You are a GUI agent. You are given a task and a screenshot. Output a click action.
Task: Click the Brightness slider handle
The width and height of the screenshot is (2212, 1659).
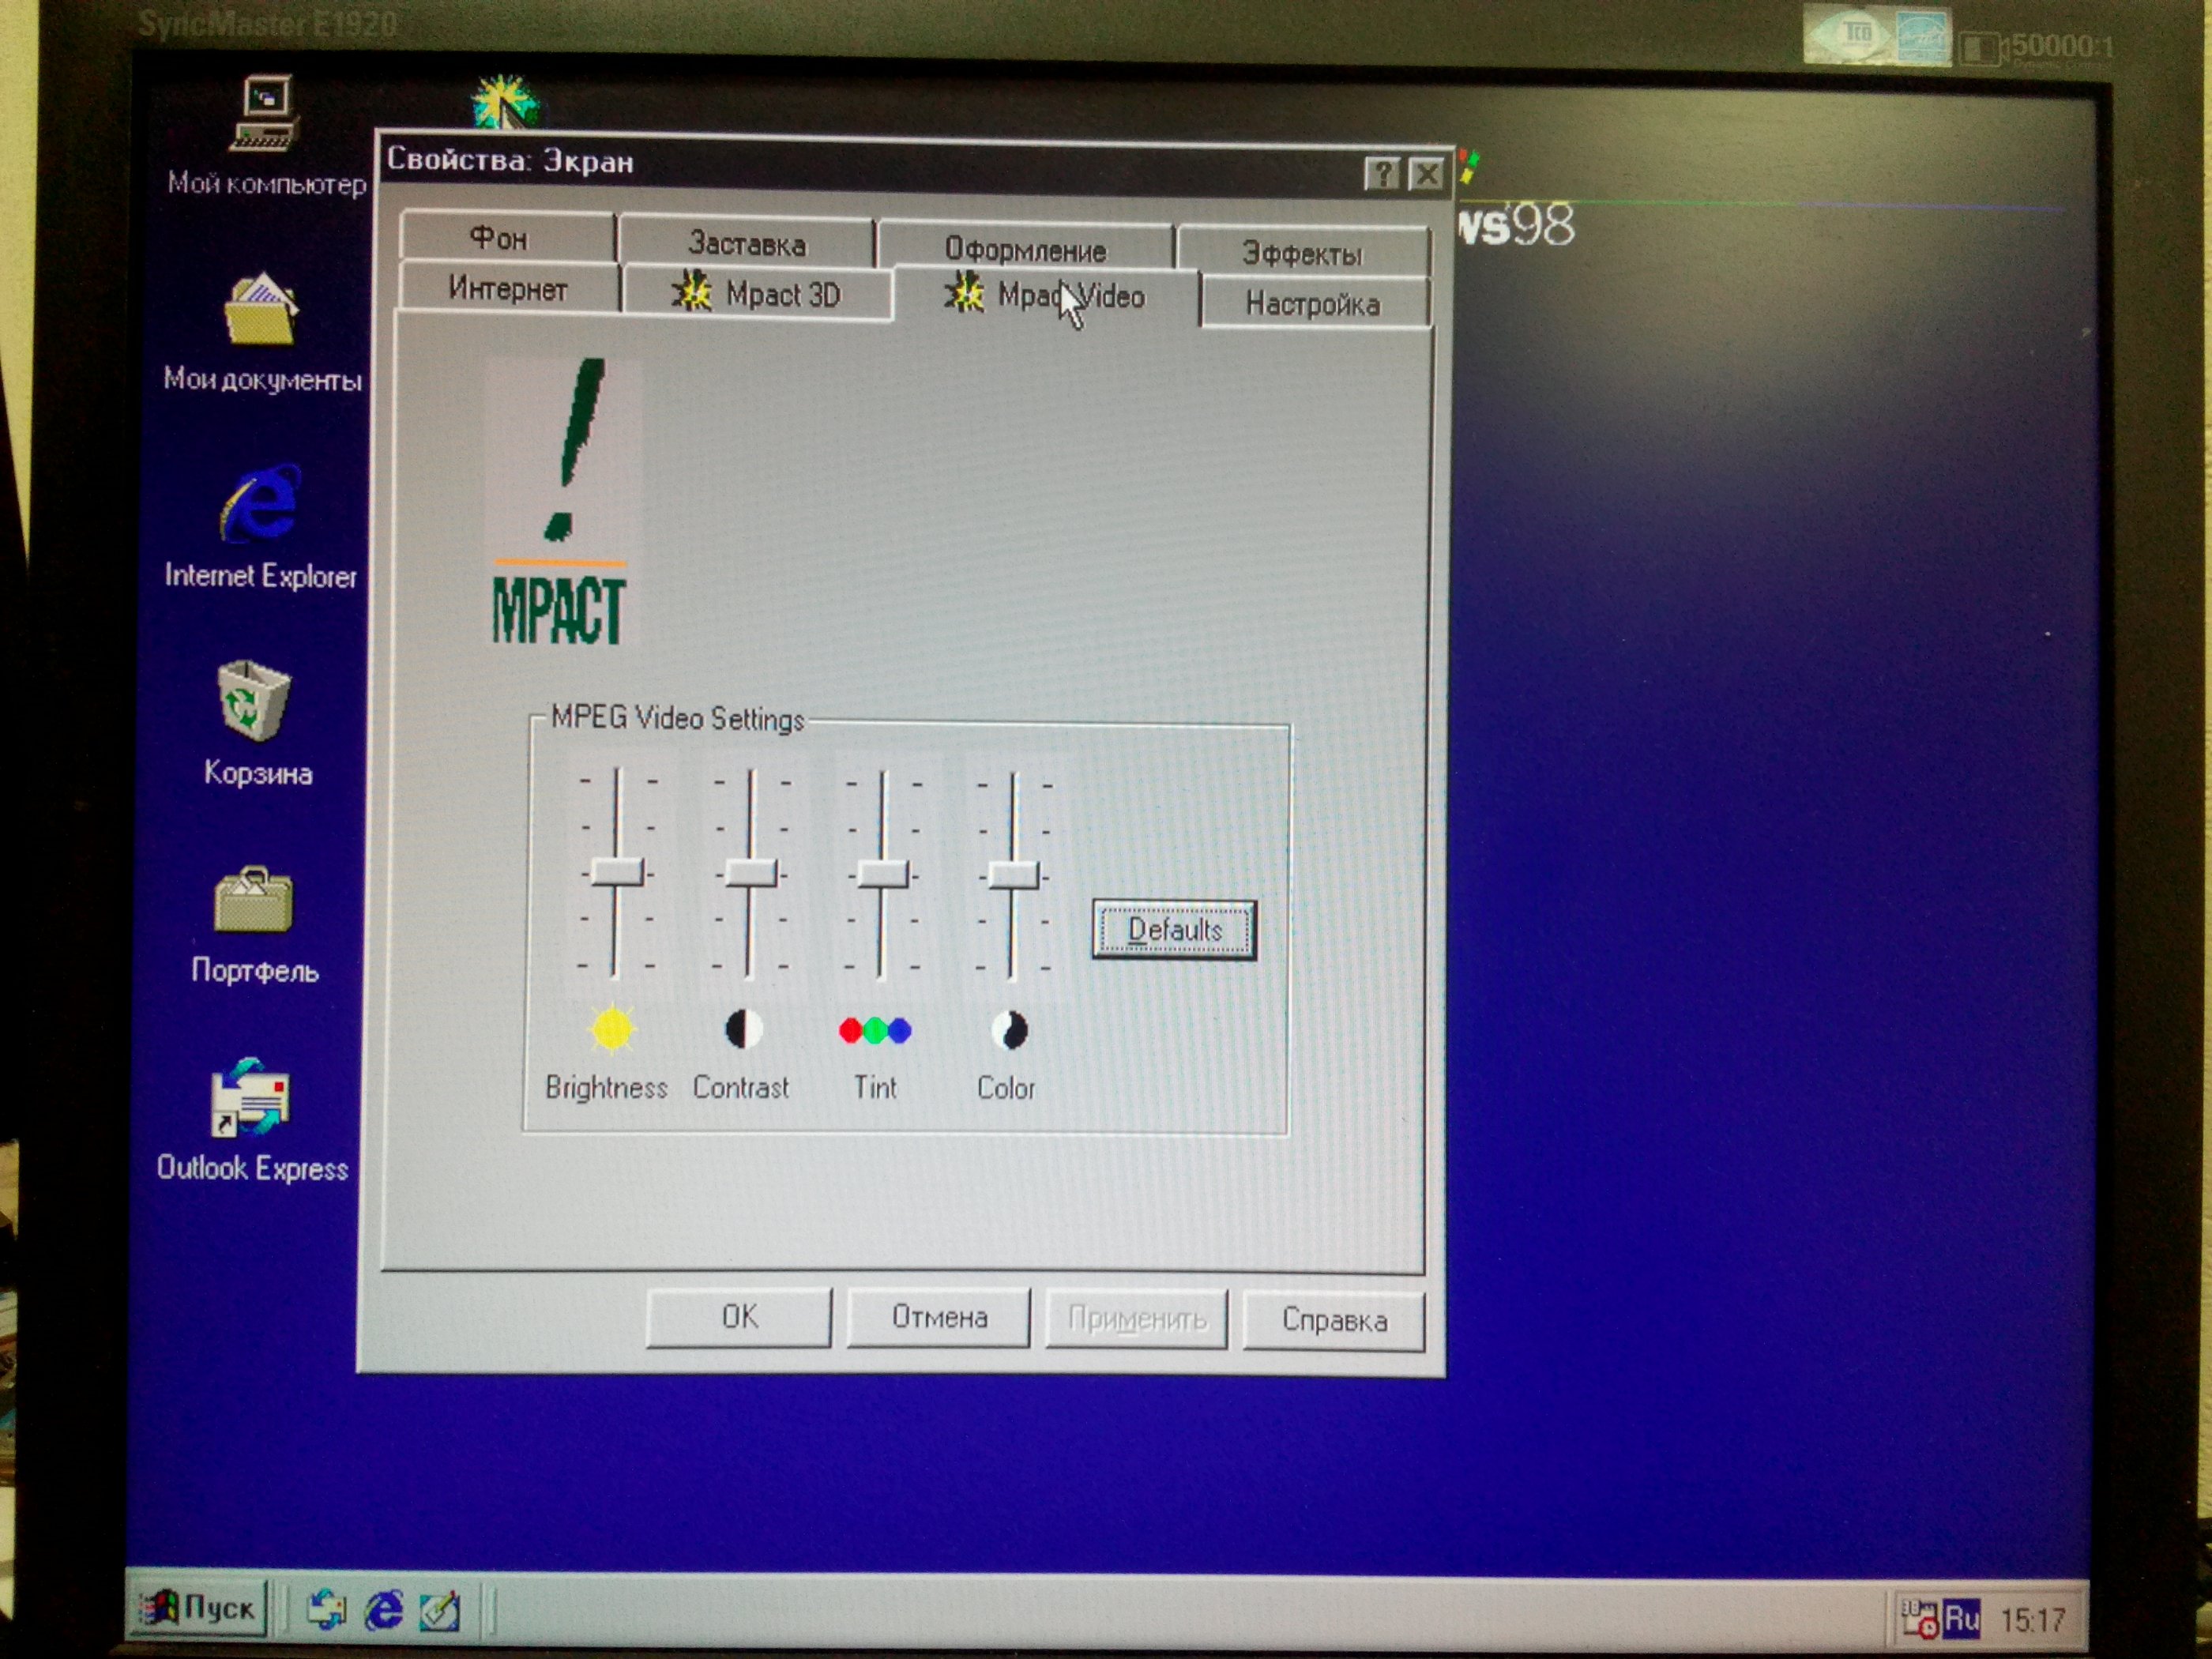tap(617, 871)
